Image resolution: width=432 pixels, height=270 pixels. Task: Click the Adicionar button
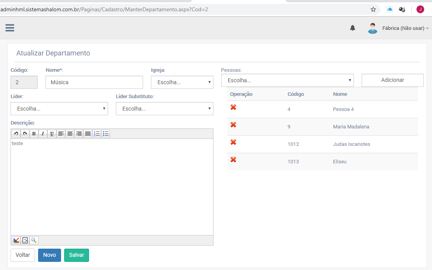click(x=392, y=80)
